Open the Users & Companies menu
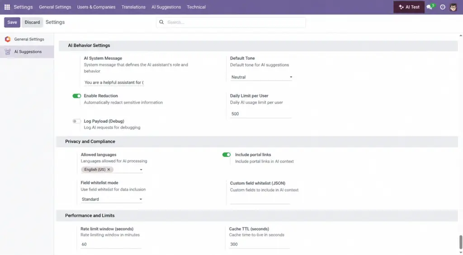This screenshot has height=255, width=463. [x=96, y=7]
